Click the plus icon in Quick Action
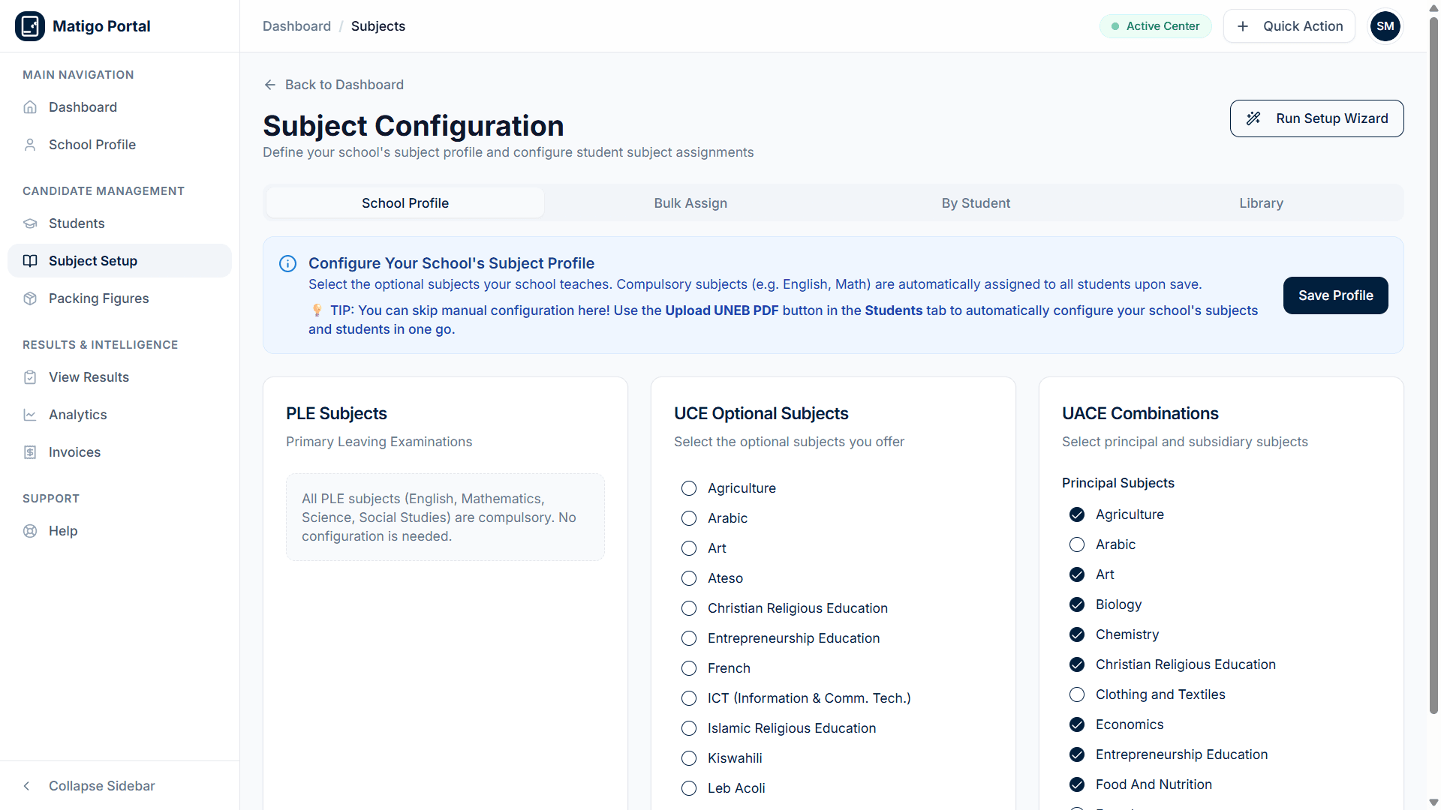Screen dimensions: 1441x810 tap(1243, 26)
